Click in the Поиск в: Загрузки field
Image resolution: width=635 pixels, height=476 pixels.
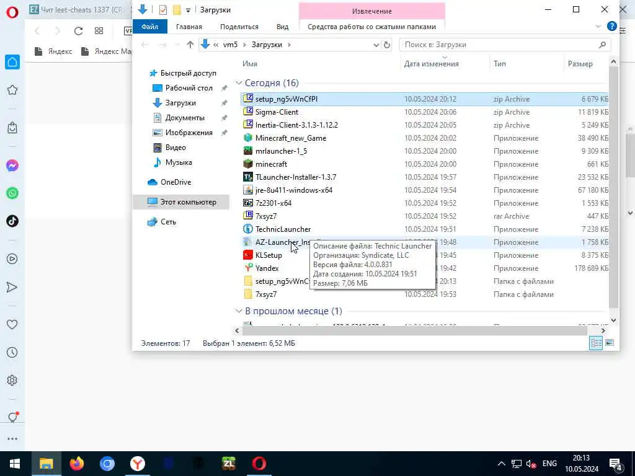[505, 45]
